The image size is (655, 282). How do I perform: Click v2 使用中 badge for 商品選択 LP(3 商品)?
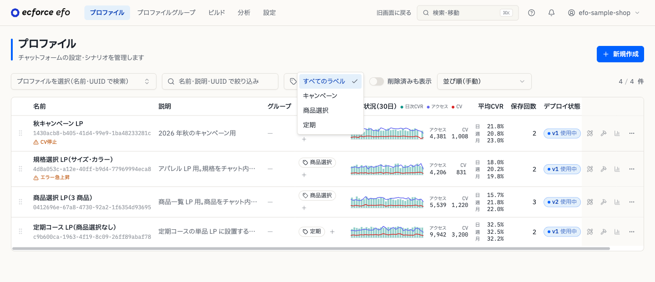click(562, 202)
